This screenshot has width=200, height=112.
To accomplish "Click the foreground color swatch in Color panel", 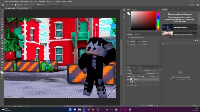I will 128,13.
